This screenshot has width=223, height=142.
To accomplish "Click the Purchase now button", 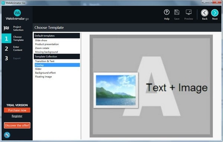I will pyautogui.click(x=17, y=110).
